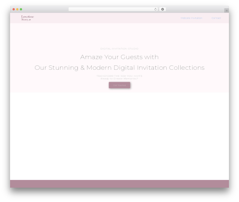
Task: Click the green maximize window button
Action: (21, 9)
